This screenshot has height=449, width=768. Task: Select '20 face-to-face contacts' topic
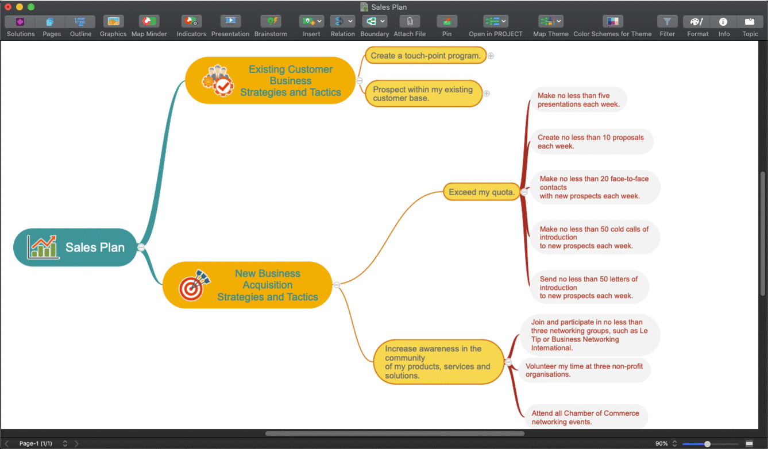[x=594, y=187]
